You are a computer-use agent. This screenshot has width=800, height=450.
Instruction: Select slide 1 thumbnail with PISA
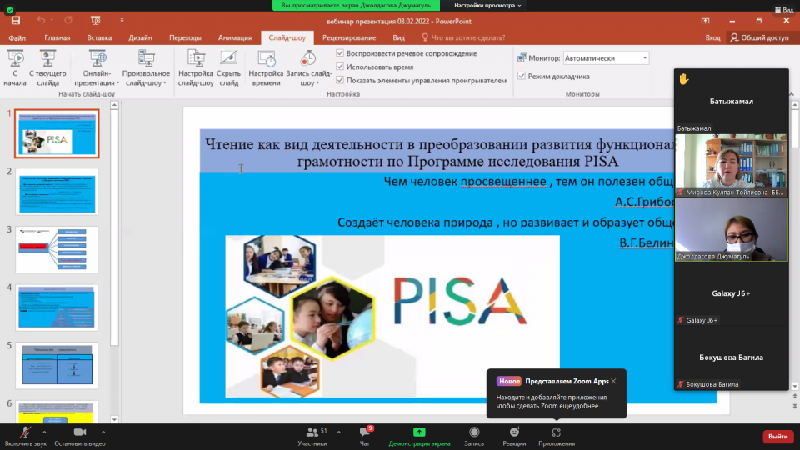pos(57,133)
